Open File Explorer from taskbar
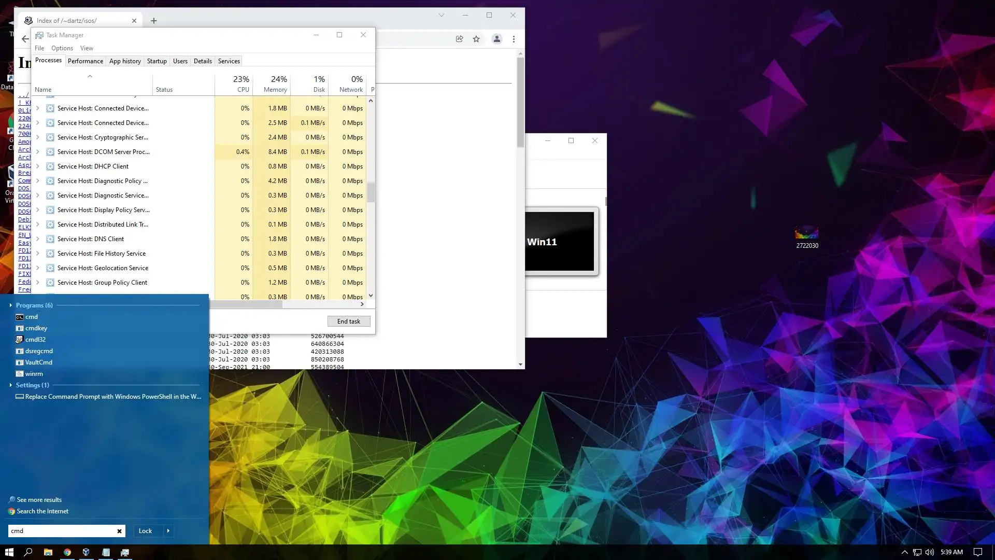Image resolution: width=995 pixels, height=560 pixels. point(48,552)
